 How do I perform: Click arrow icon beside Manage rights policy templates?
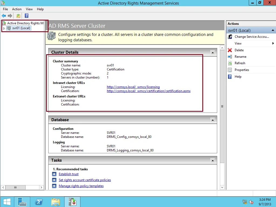click(54, 186)
